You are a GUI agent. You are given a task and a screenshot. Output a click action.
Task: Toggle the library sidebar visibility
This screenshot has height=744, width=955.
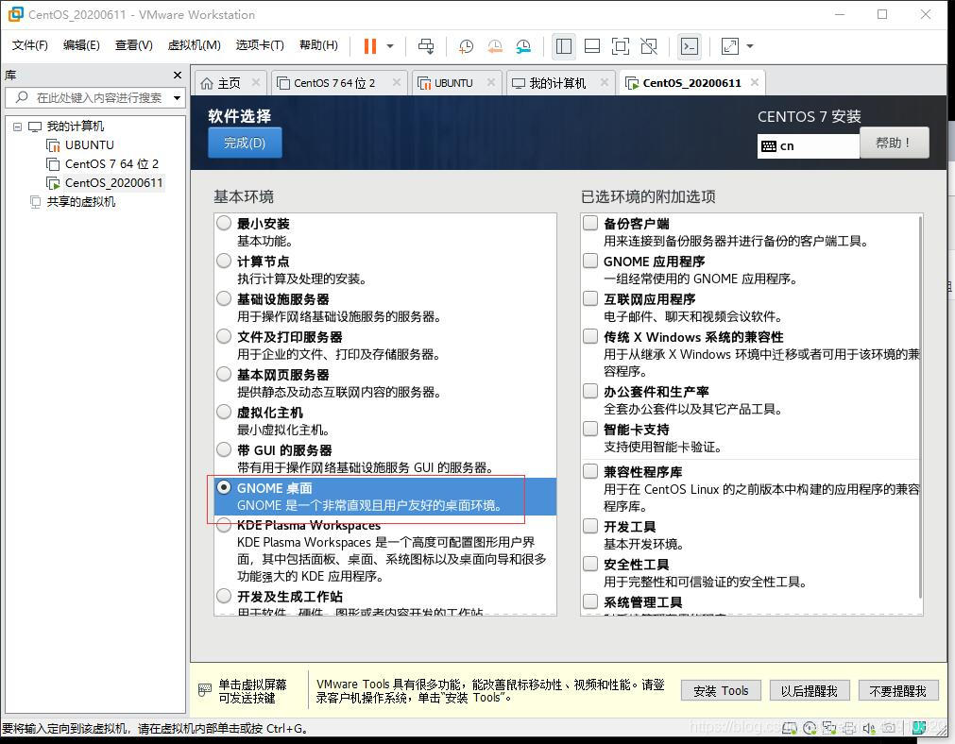[x=564, y=46]
